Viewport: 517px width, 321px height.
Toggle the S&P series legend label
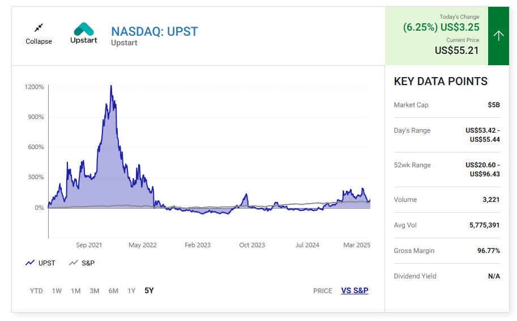pyautogui.click(x=88, y=263)
